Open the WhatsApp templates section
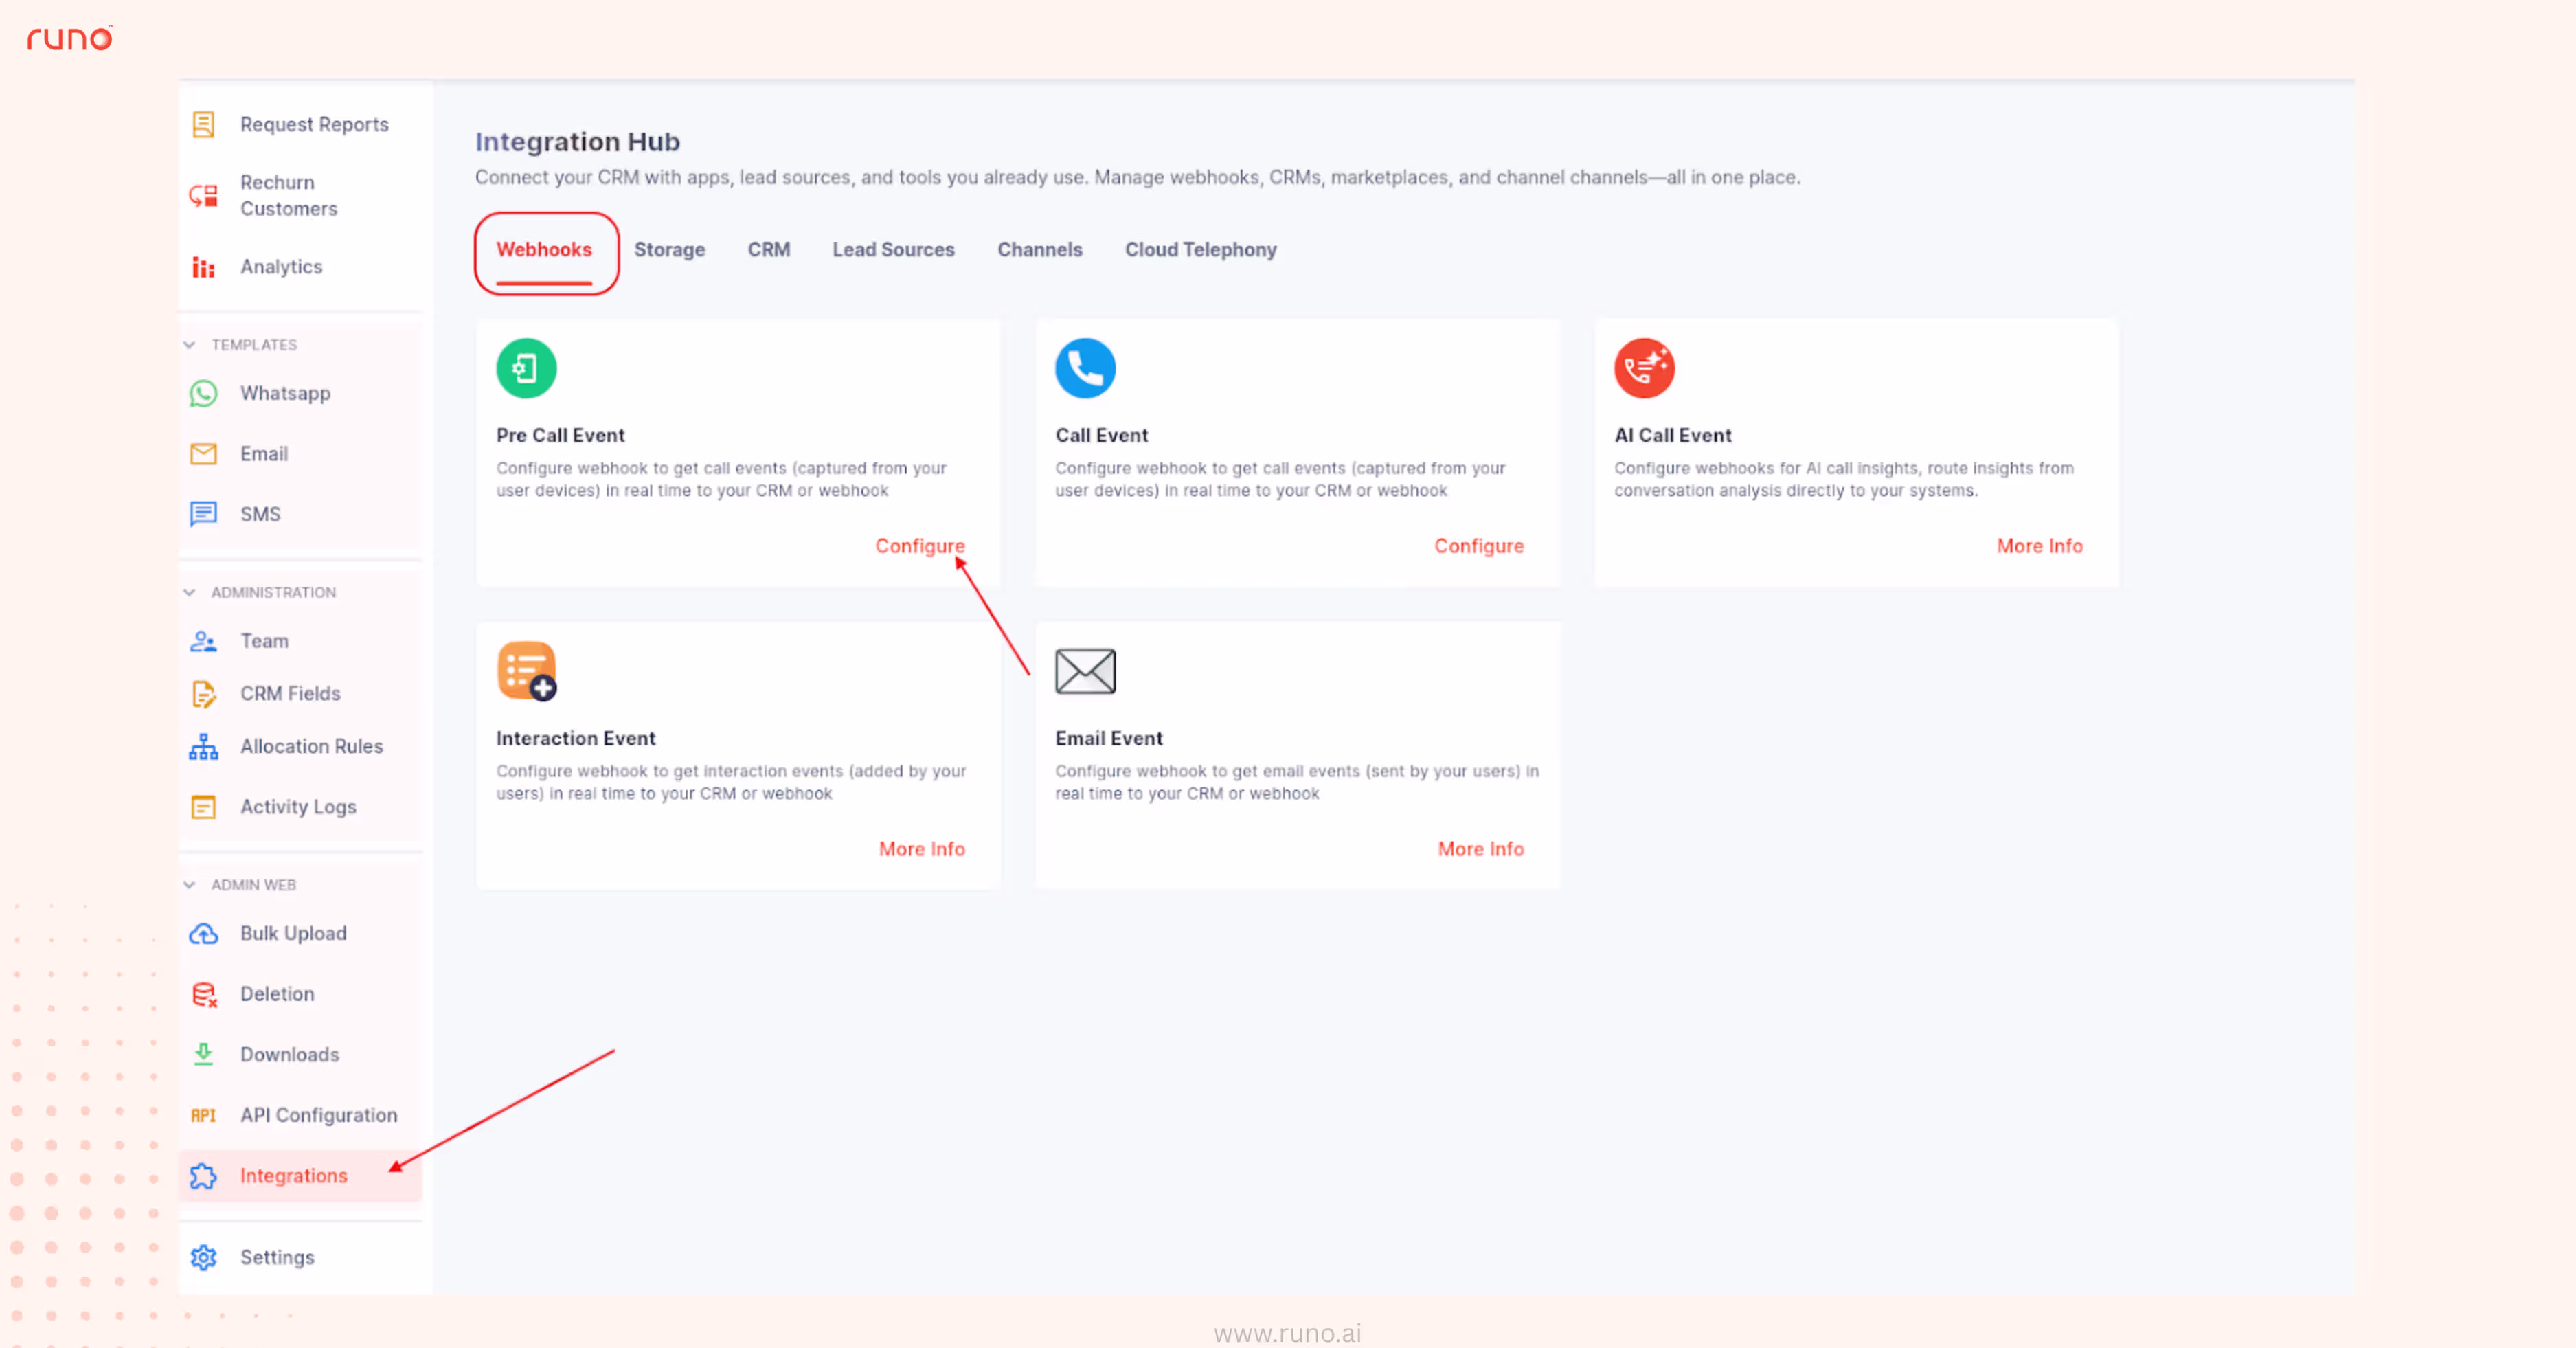The image size is (2576, 1348). (x=285, y=393)
